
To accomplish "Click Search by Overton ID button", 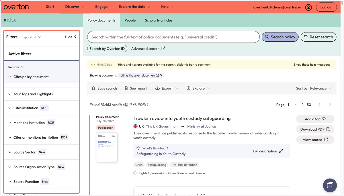I will 107,49.
